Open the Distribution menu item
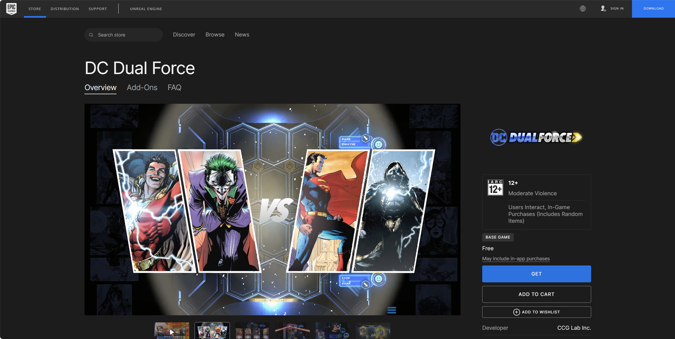The image size is (675, 339). 65,9
